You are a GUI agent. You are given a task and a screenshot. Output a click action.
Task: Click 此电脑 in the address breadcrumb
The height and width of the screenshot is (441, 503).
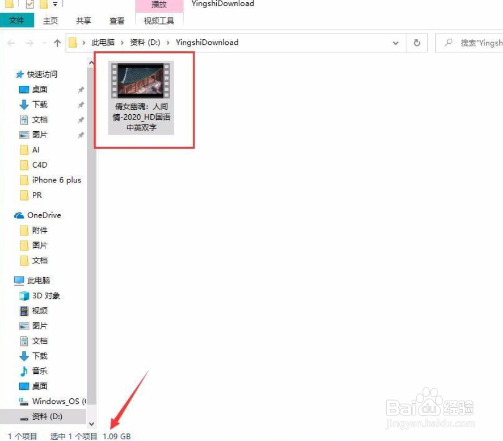[x=103, y=43]
